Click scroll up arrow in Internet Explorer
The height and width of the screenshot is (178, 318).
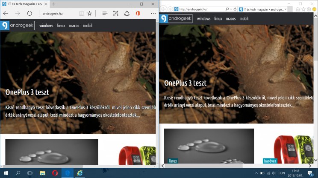316,16
